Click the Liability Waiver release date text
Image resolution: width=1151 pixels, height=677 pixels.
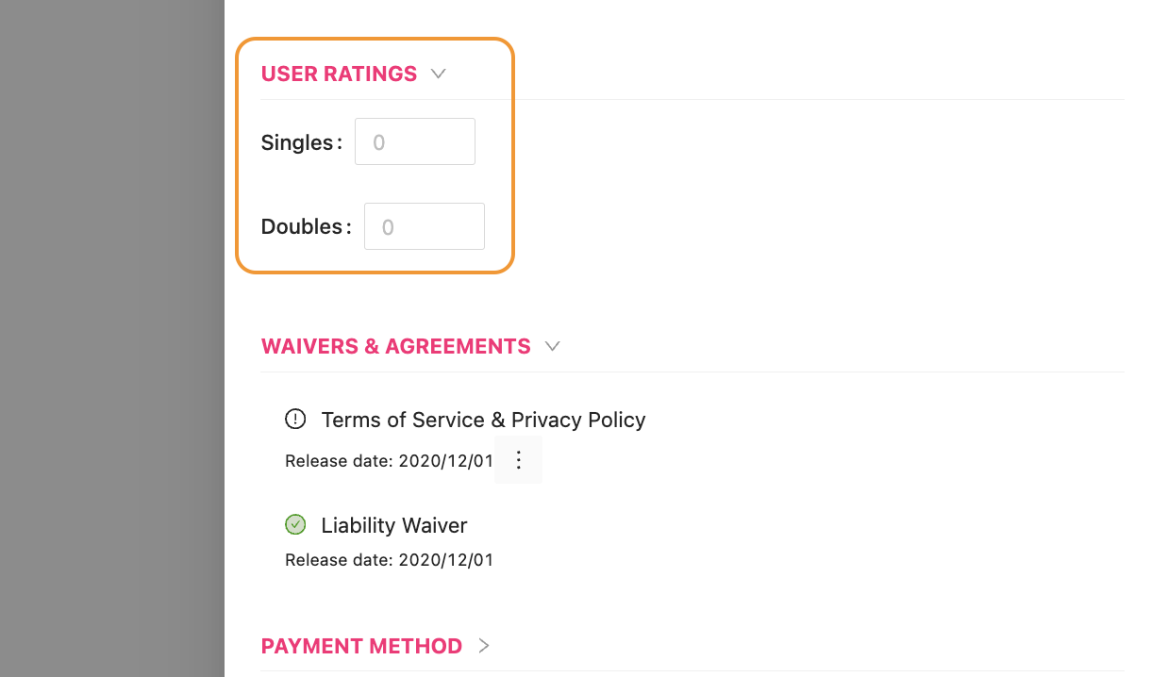pyautogui.click(x=389, y=560)
